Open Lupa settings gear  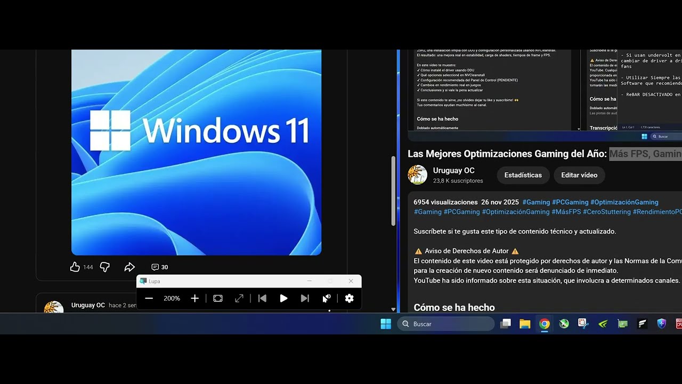(350, 299)
